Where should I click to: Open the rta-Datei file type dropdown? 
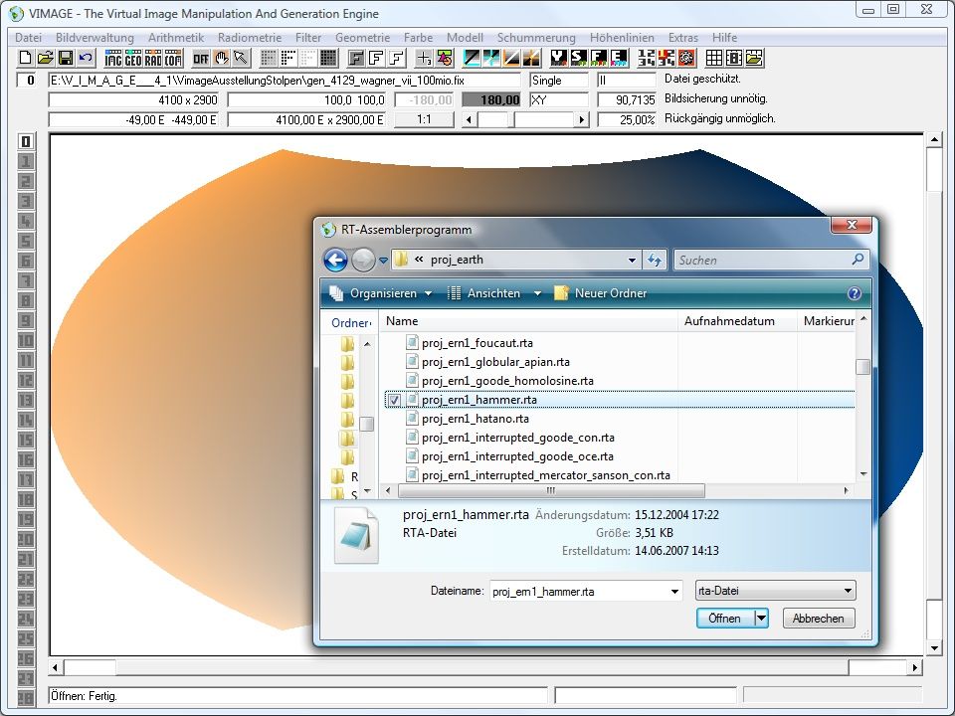pyautogui.click(x=774, y=591)
